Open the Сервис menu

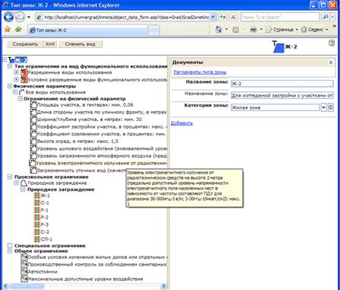coord(315,30)
